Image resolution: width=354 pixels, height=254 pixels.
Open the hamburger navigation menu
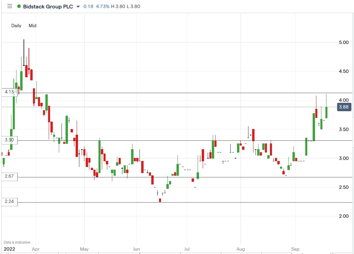(x=9, y=6)
